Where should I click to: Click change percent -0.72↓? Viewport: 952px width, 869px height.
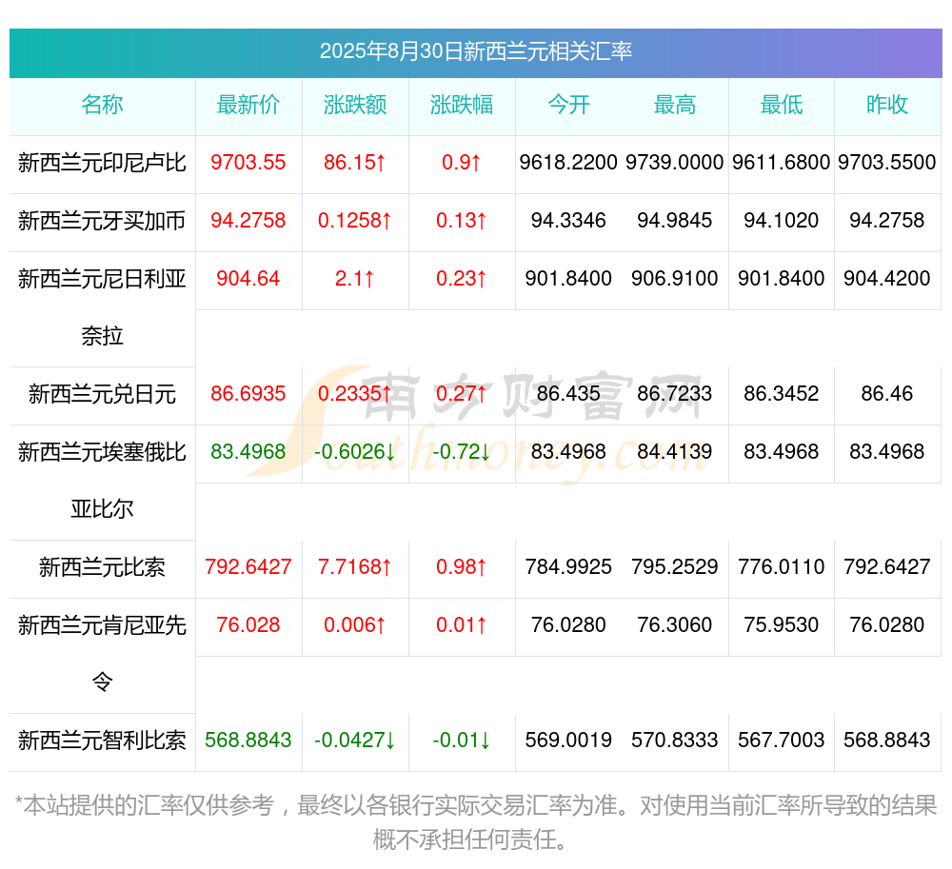pos(462,452)
